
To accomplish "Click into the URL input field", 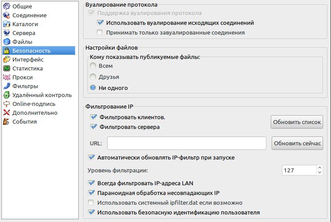I will tap(187, 143).
